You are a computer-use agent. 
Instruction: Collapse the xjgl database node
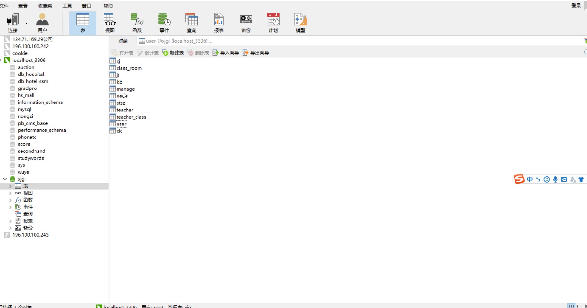click(5, 179)
